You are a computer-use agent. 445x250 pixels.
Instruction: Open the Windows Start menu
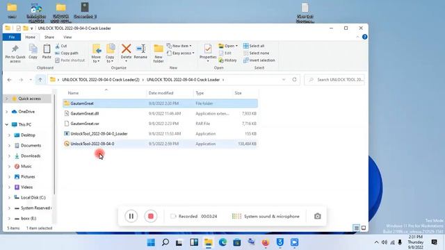151,242
